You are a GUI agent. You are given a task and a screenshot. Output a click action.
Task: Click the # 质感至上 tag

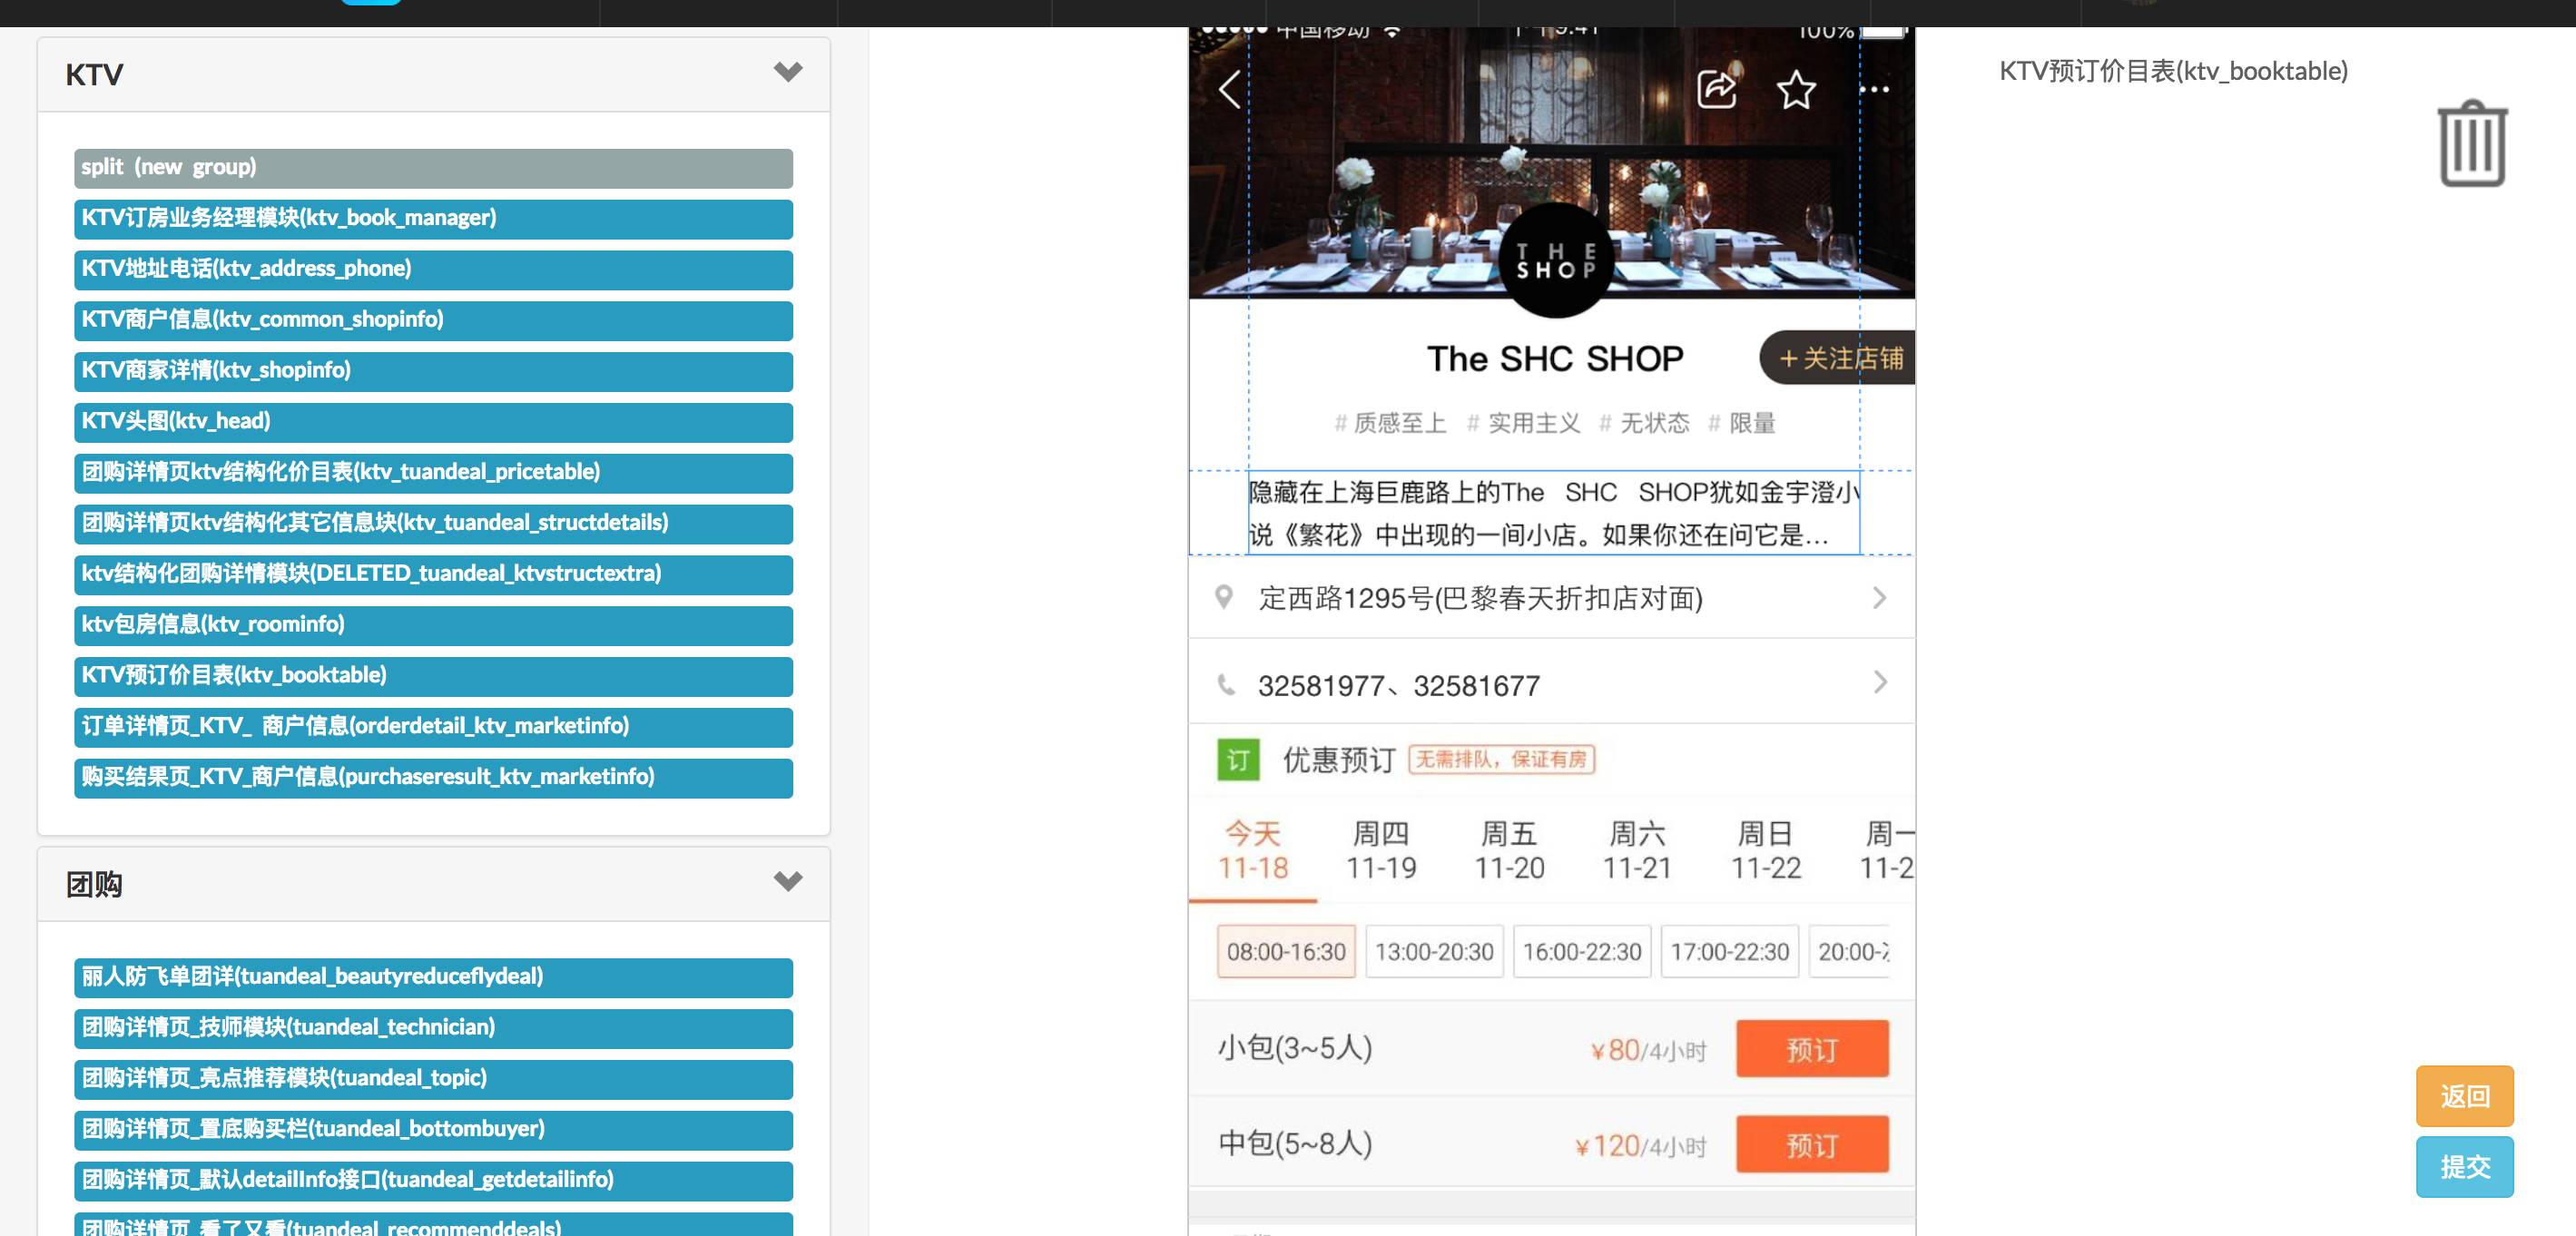(1390, 423)
